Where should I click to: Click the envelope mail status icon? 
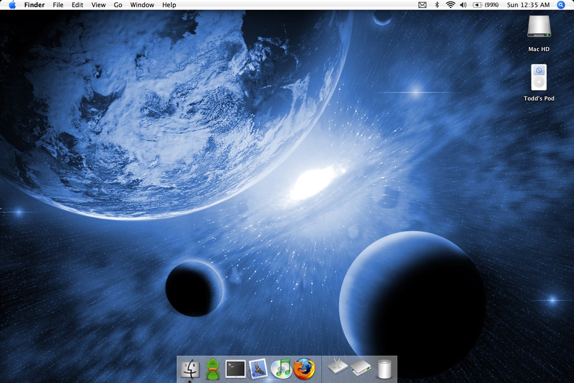422,5
